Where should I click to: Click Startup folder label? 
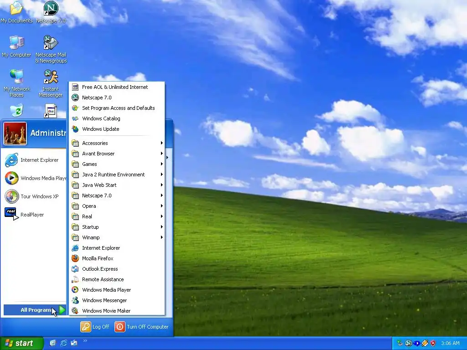click(x=90, y=227)
